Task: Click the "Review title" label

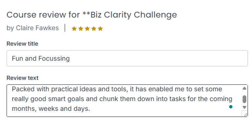Action: [x=22, y=44]
